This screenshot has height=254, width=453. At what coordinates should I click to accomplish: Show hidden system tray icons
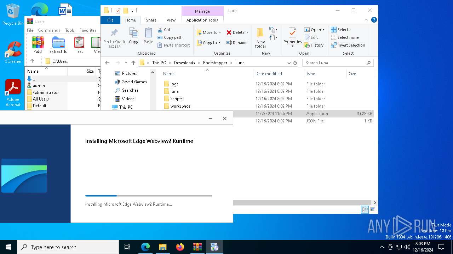[382, 247]
